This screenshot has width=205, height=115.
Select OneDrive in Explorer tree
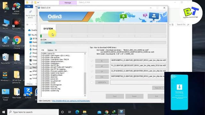pyautogui.click(x=33, y=30)
